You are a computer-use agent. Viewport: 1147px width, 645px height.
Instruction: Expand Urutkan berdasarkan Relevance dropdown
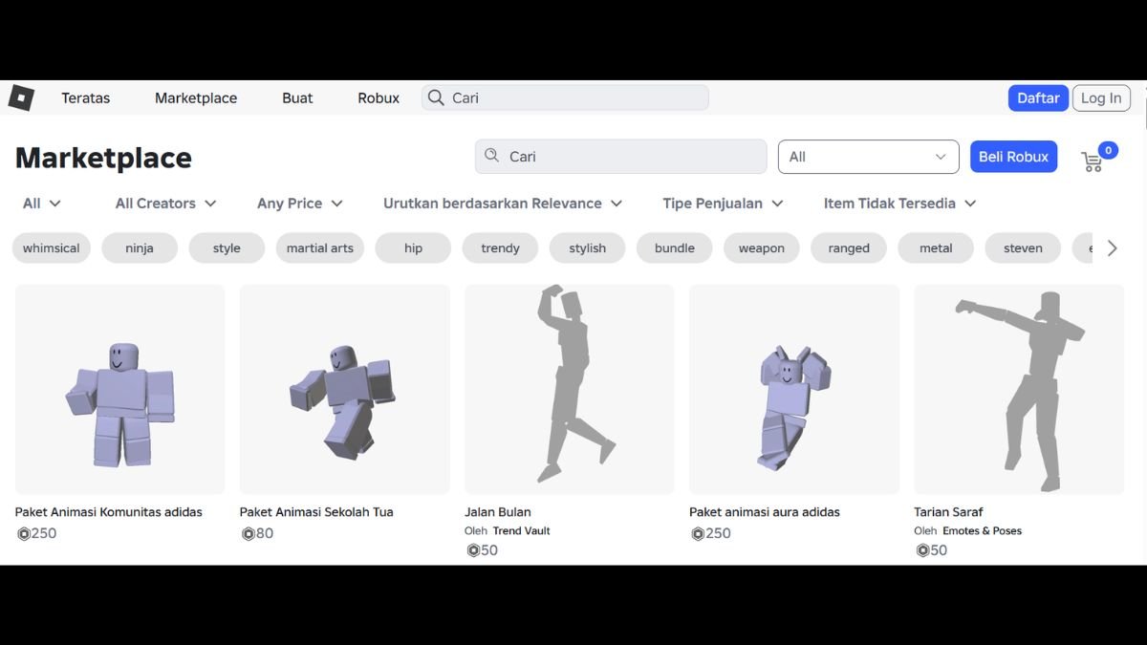(x=503, y=204)
